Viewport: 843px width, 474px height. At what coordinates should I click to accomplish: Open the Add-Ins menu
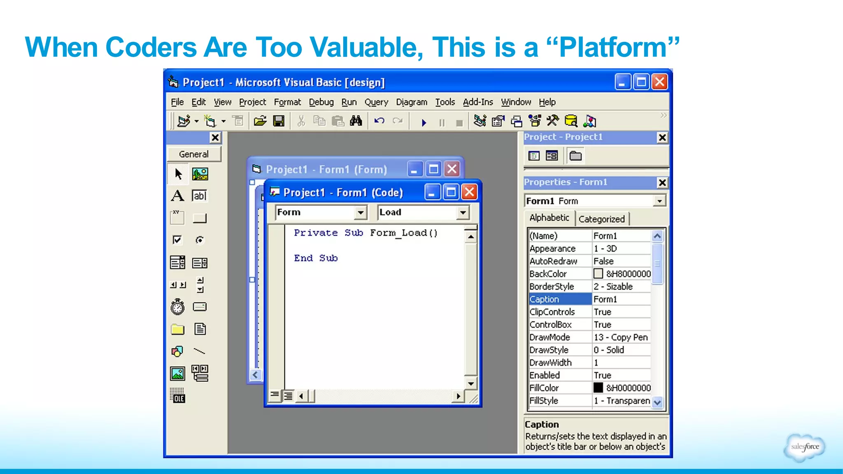click(477, 102)
